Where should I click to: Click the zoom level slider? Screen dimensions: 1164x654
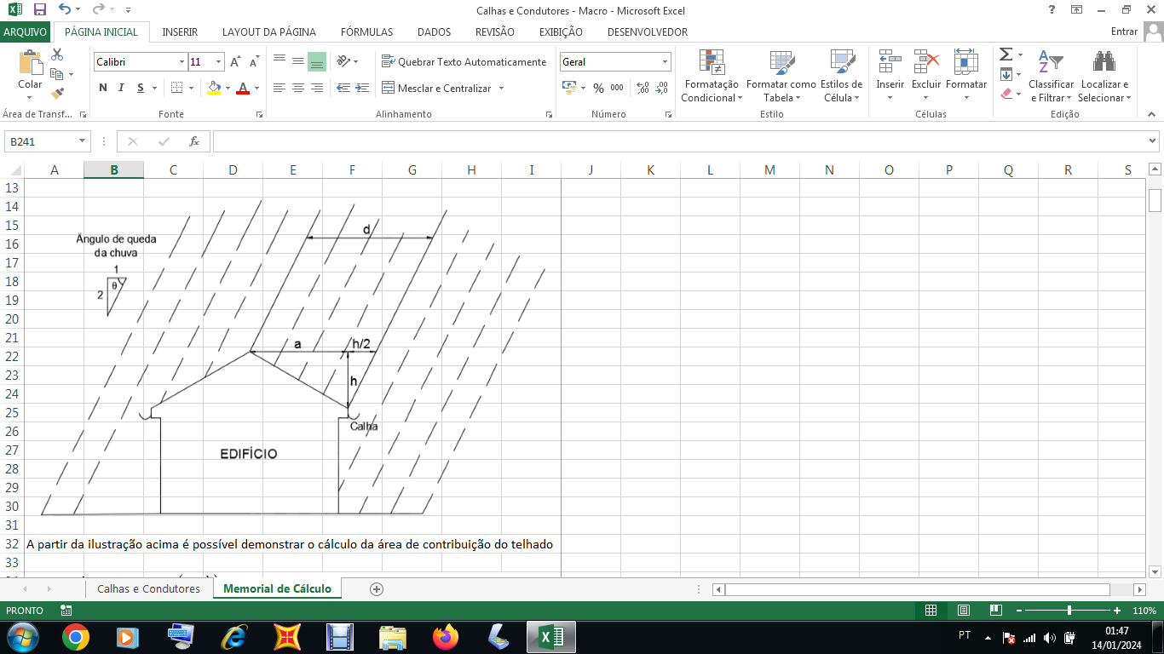(x=1069, y=611)
